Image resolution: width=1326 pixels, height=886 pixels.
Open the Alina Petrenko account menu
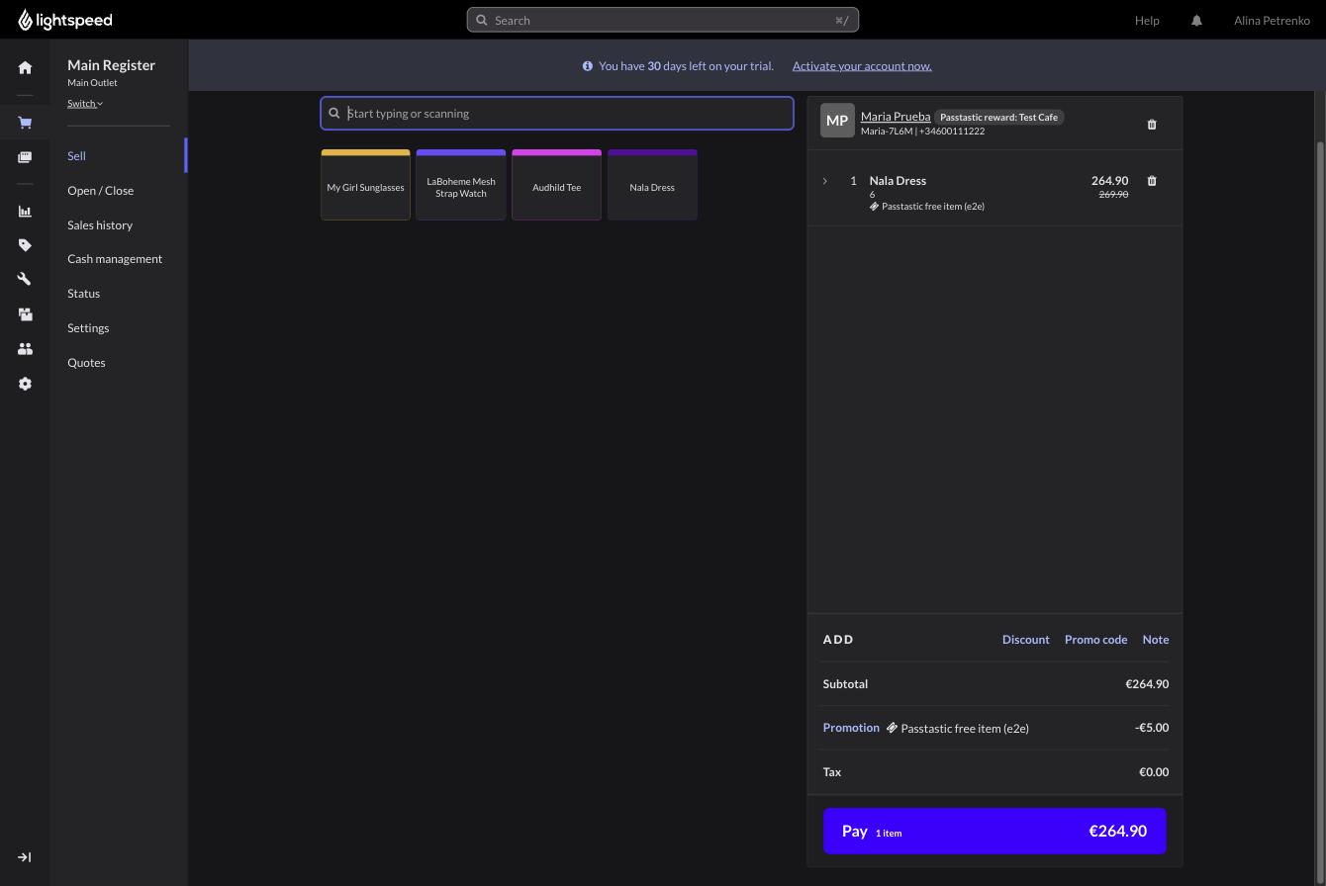pos(1272,20)
